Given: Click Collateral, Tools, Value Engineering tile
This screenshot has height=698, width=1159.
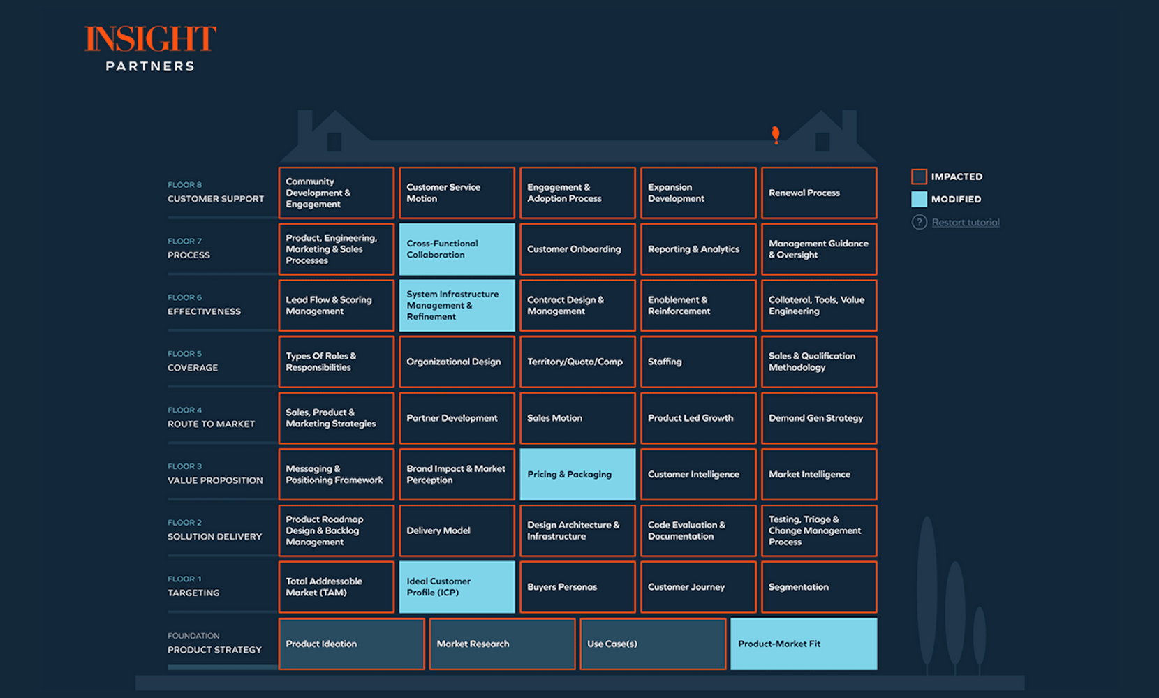Looking at the screenshot, I should click(819, 306).
